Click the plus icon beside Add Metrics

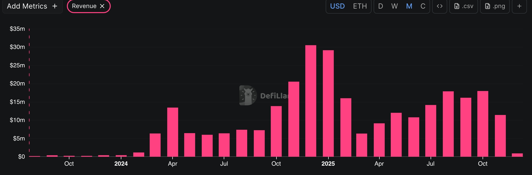pos(55,6)
